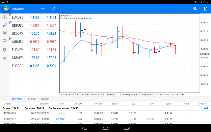Open the quotes edit pencil icon
Image resolution: width=211 pixels, height=132 pixels.
[x=53, y=9]
